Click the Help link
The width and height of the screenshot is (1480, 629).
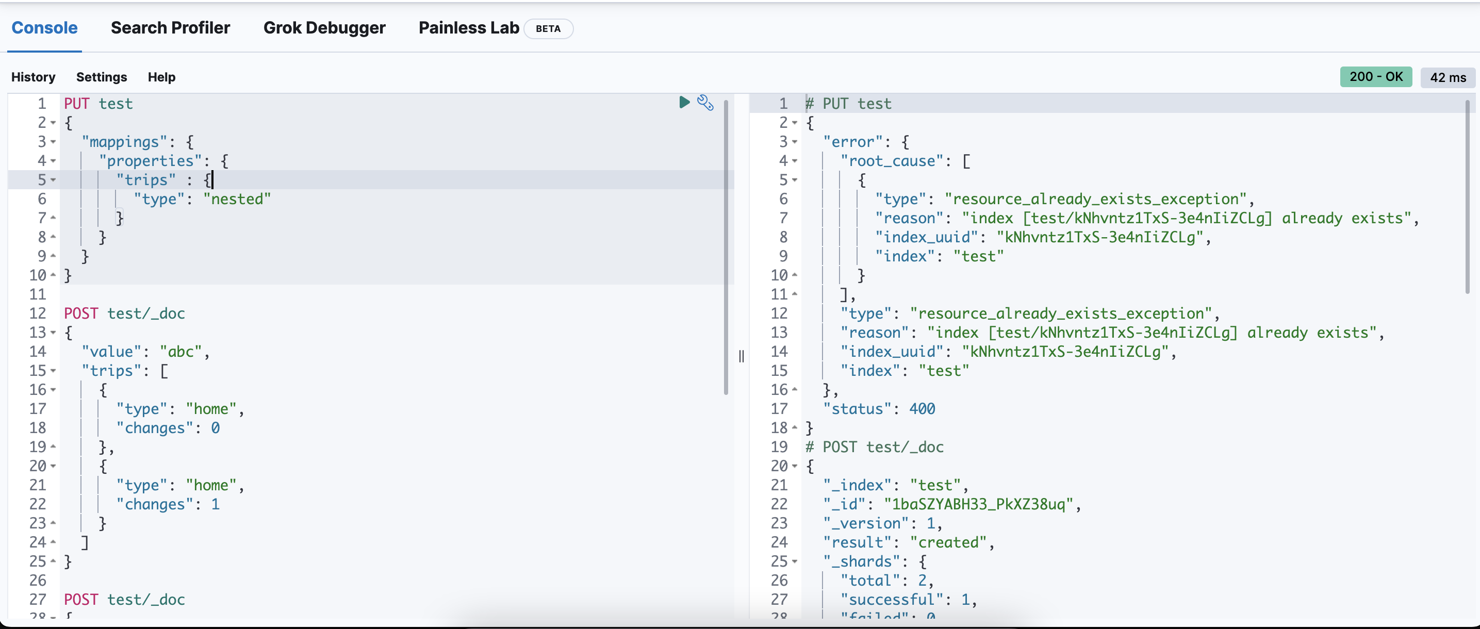pos(161,77)
